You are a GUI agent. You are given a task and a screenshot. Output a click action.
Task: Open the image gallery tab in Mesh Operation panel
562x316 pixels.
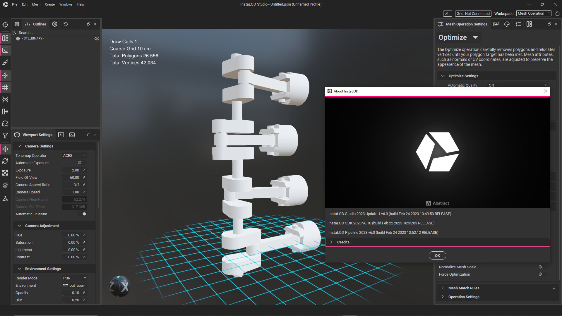tap(496, 24)
